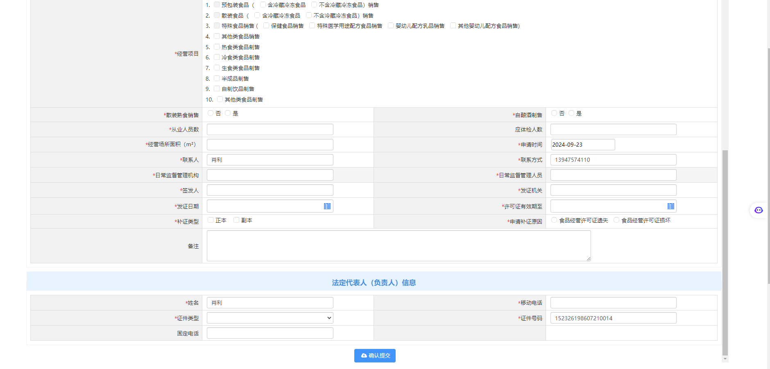The image size is (770, 369).
Task: Open the 许可证有效期至 calendar icon
Action: (670, 206)
